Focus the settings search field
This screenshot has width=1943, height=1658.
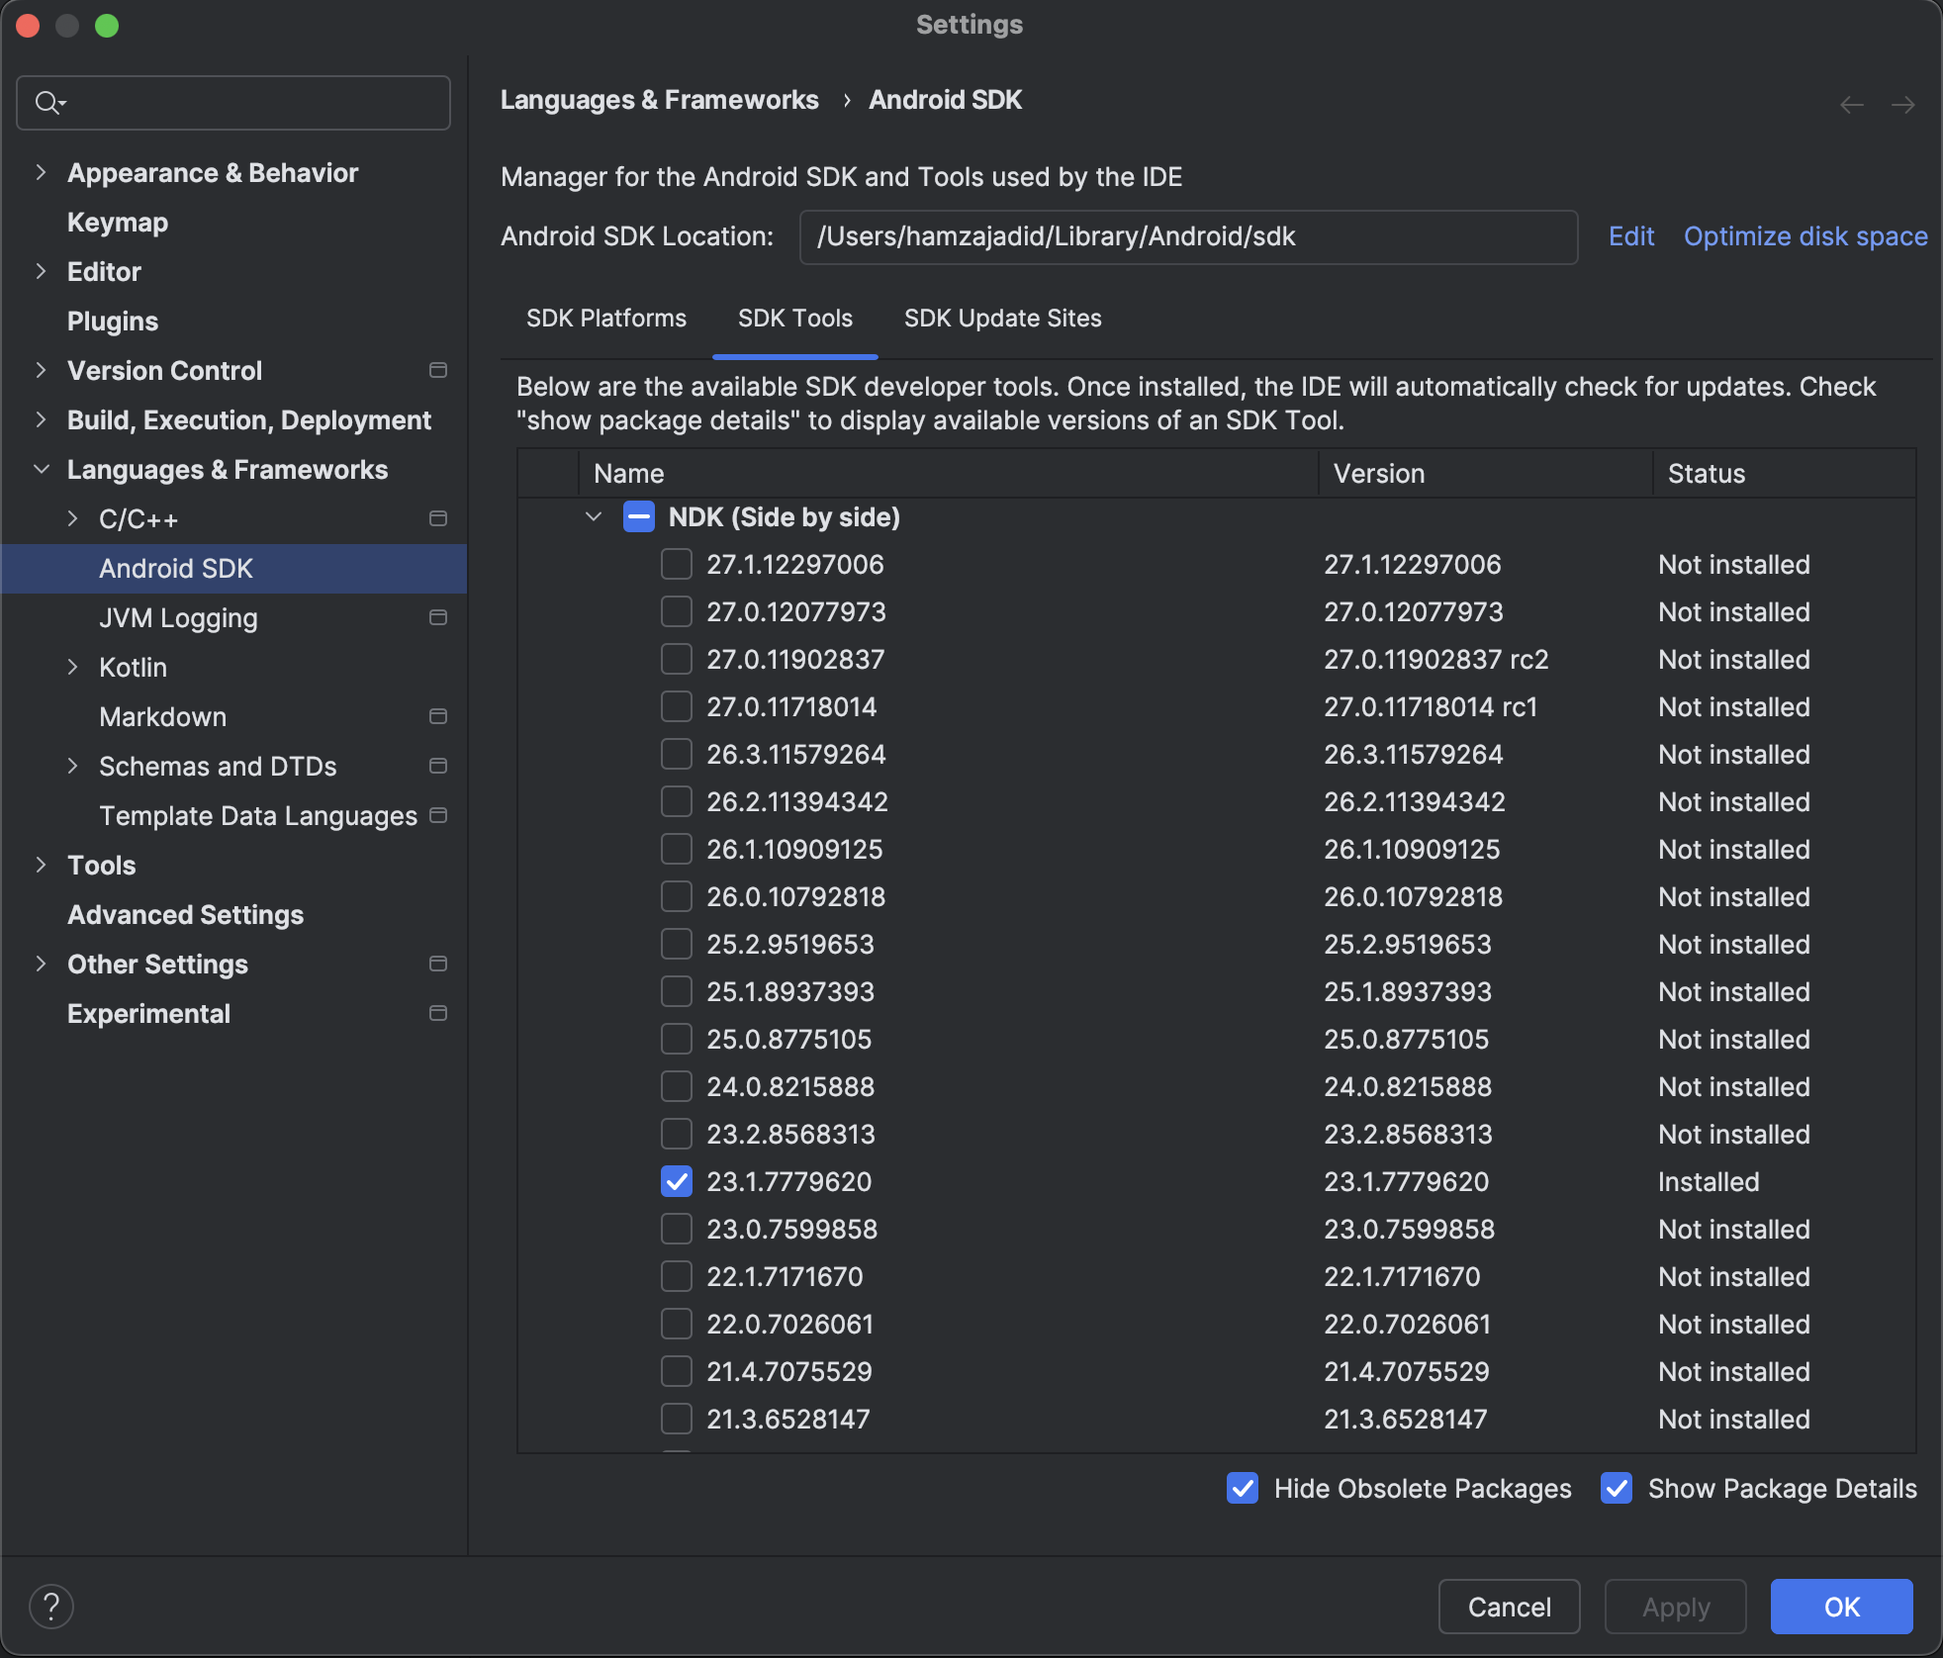[233, 103]
